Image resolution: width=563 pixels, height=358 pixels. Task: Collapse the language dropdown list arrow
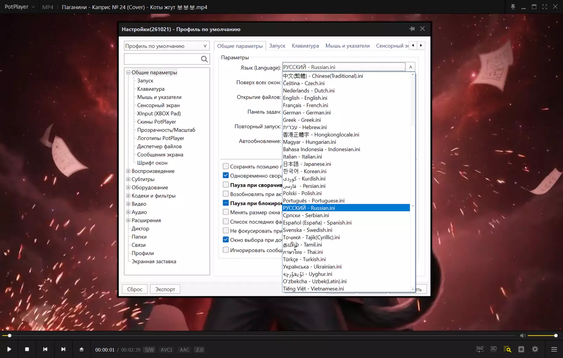pyautogui.click(x=410, y=67)
